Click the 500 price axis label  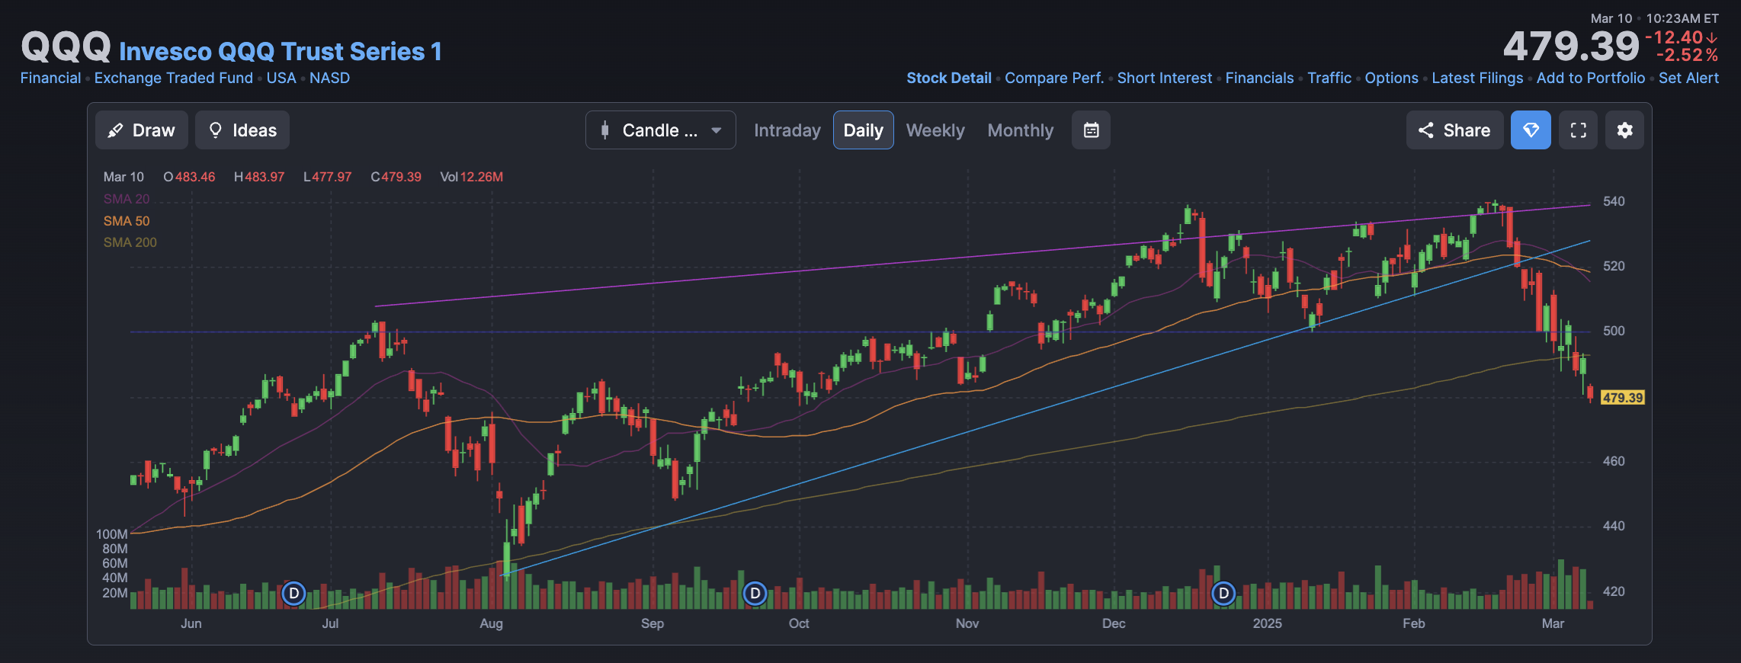[x=1614, y=331]
